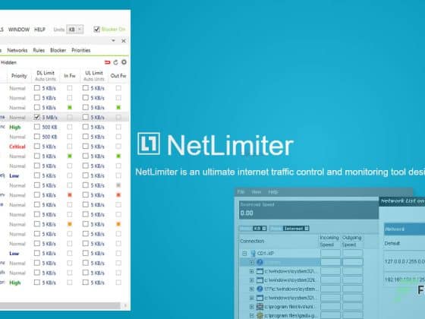Open the KB dropdown in the old NetLimiter window

point(260,229)
